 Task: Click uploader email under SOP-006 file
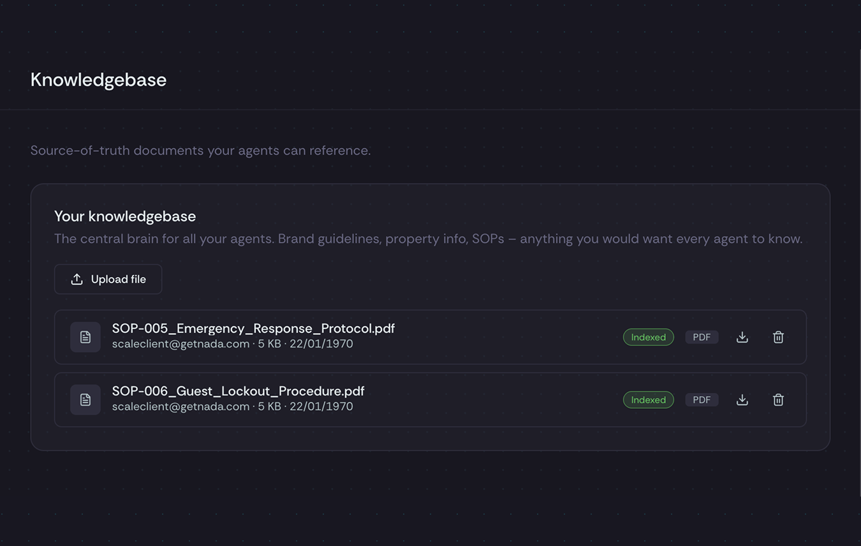[x=180, y=406]
